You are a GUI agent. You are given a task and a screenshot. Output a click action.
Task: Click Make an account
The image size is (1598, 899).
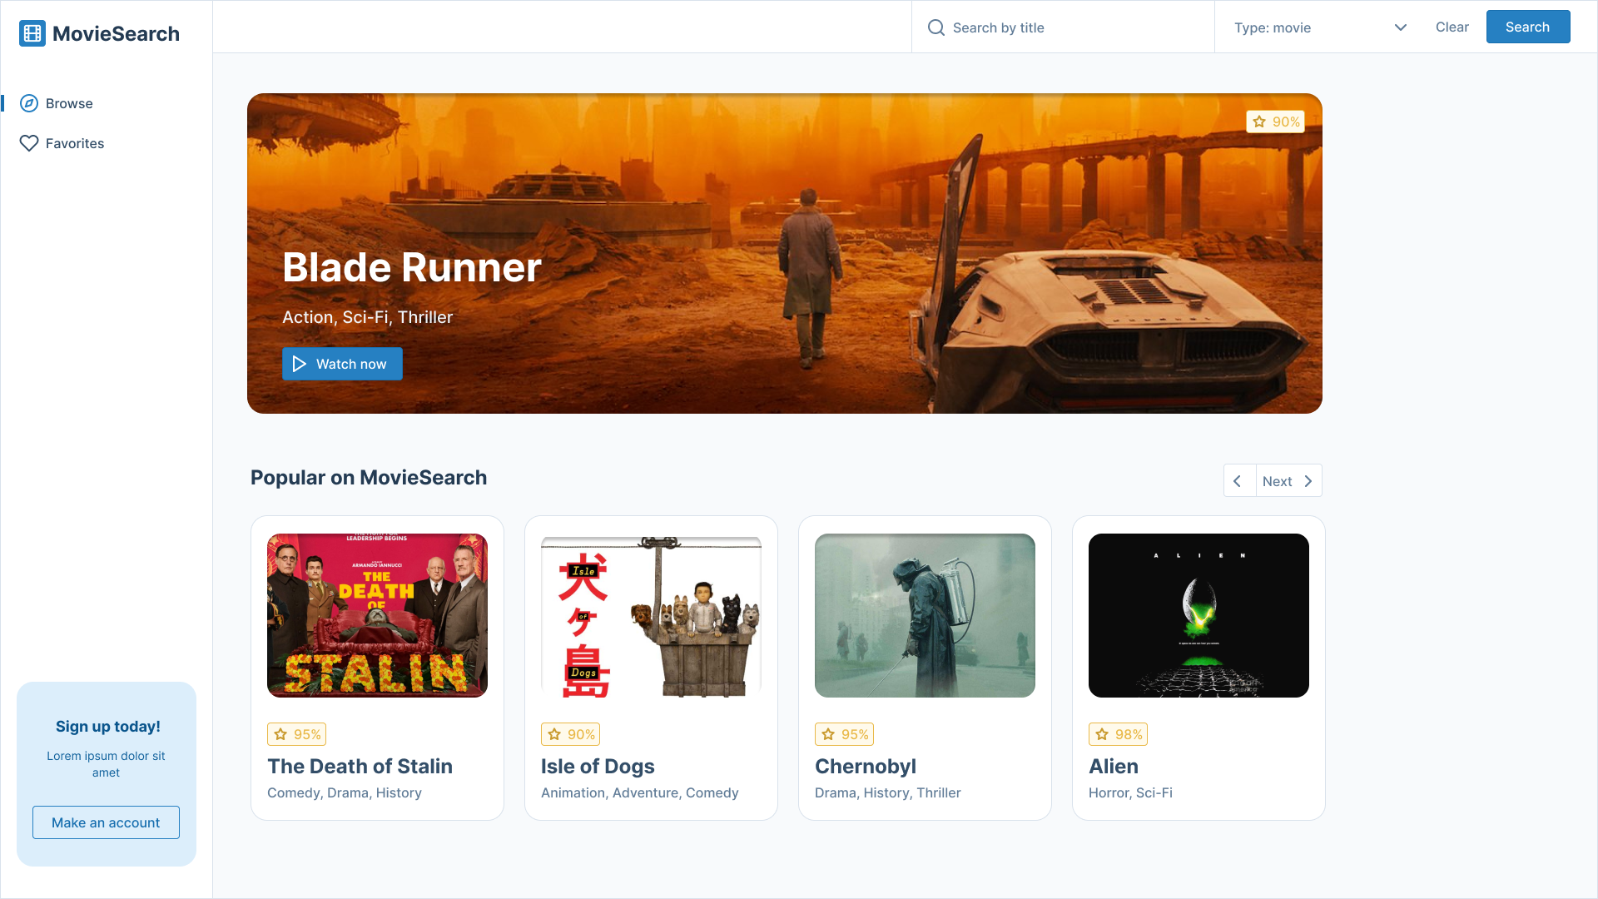(106, 822)
